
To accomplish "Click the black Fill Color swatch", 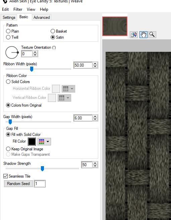I will (32, 142).
